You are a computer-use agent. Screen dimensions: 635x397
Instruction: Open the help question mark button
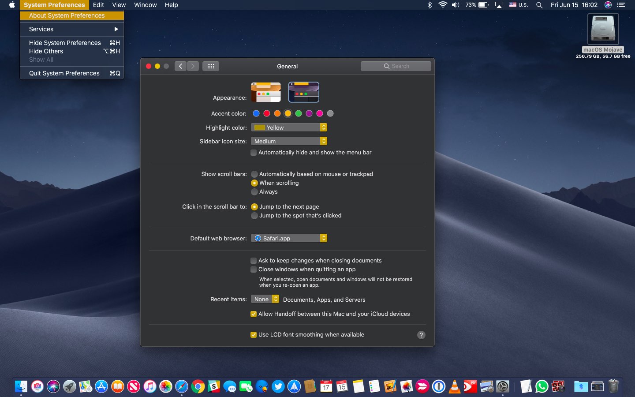[x=421, y=335]
